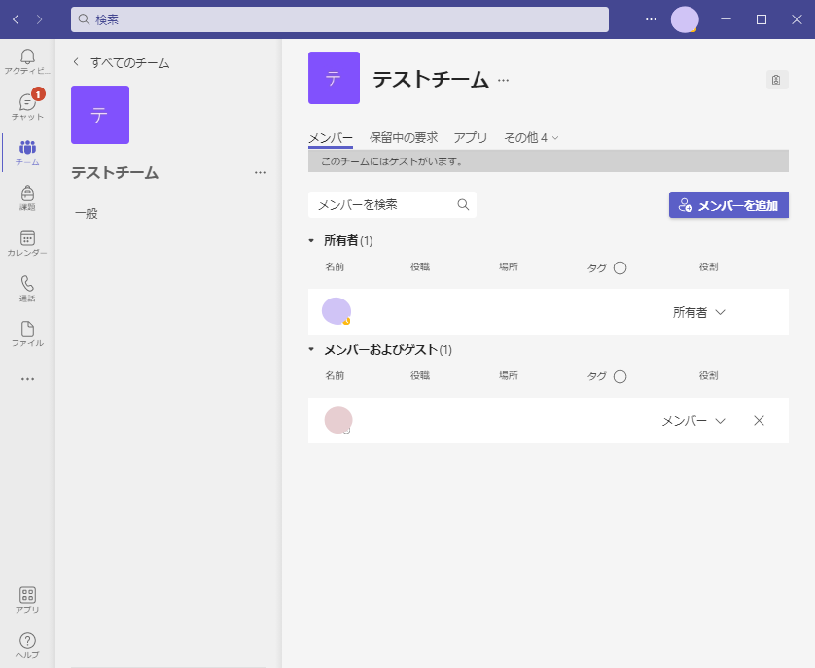815x668 pixels.
Task: Go forward with the right navigation arrow
Action: coord(40,19)
